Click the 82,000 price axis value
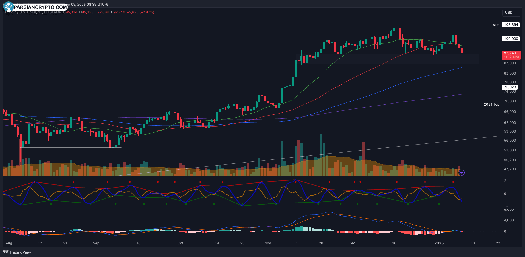 (x=510, y=73)
